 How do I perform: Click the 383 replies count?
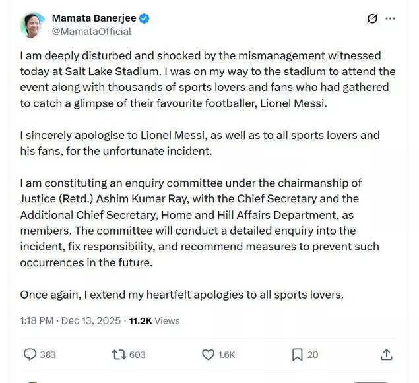click(48, 355)
